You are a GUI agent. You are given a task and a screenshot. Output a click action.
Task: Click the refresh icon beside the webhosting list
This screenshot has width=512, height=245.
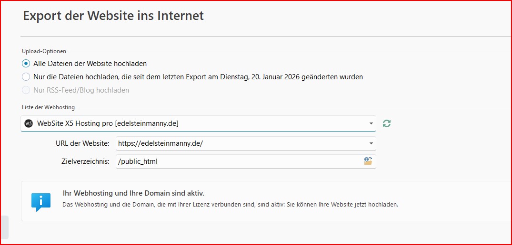[x=387, y=123]
